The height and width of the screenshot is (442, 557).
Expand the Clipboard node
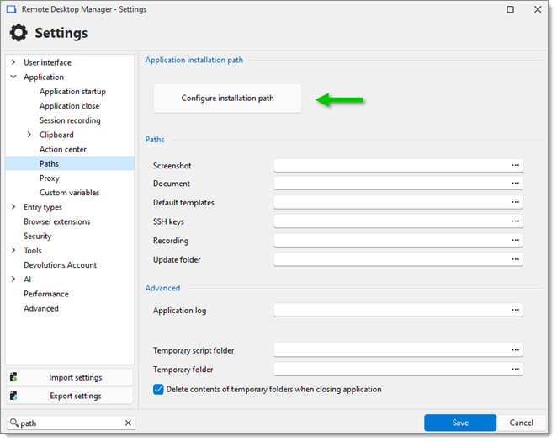click(x=29, y=135)
